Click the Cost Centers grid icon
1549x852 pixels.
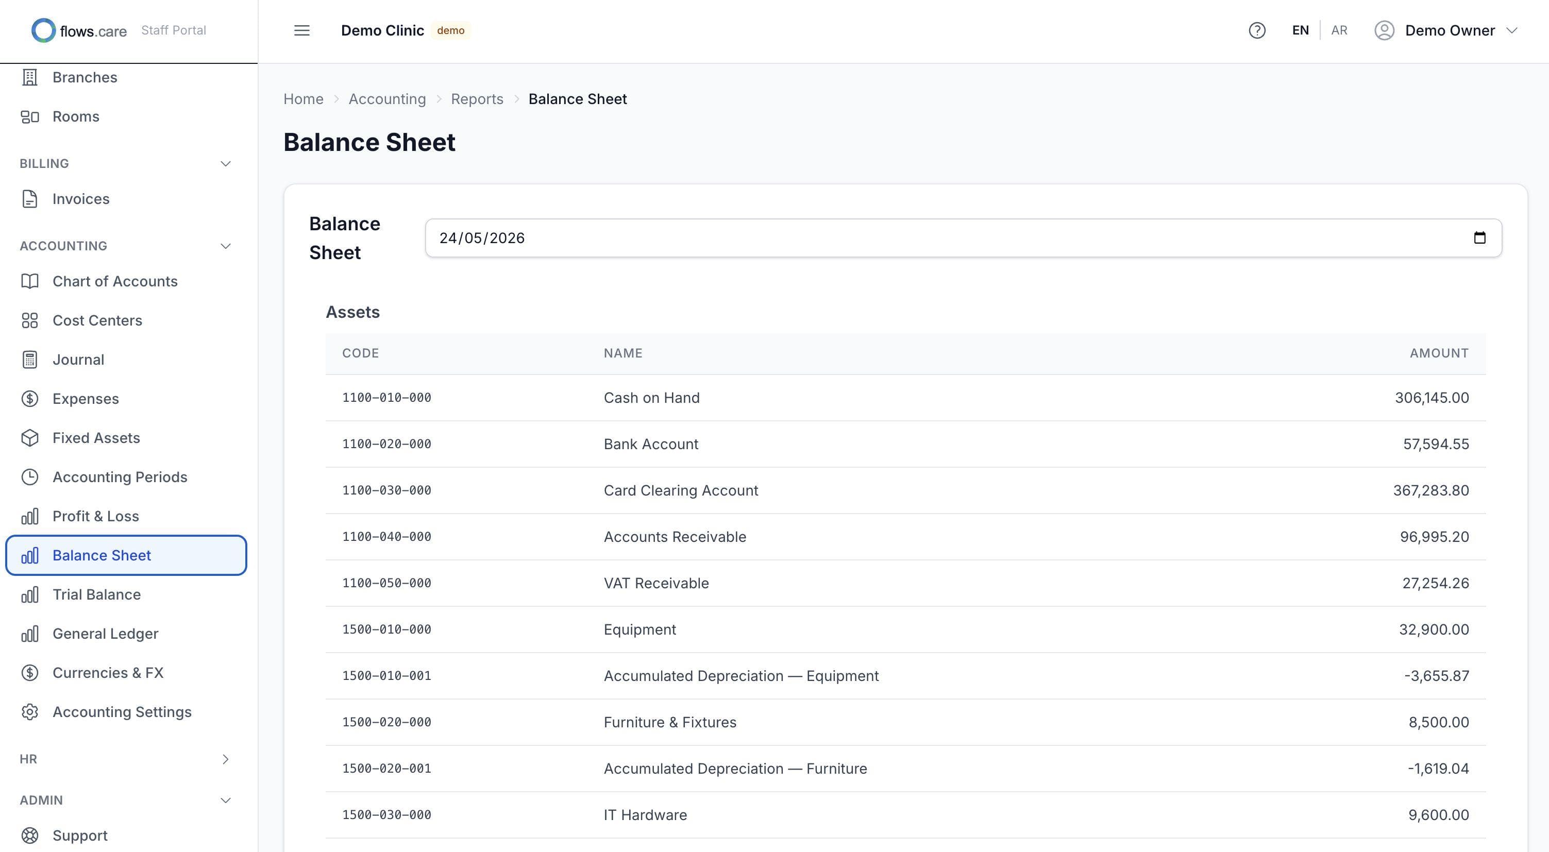(x=29, y=320)
